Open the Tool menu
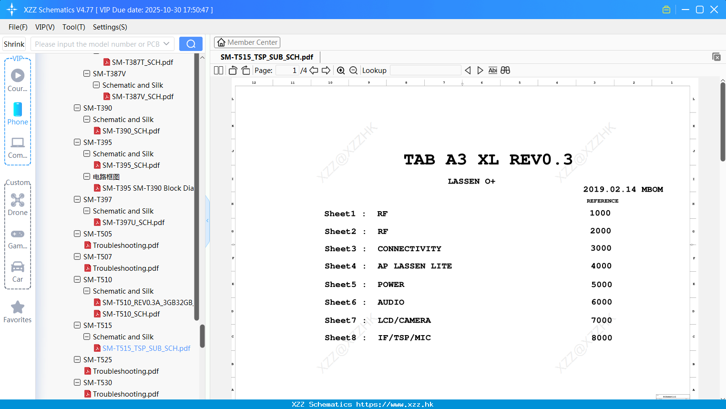The image size is (726, 409). point(74,27)
